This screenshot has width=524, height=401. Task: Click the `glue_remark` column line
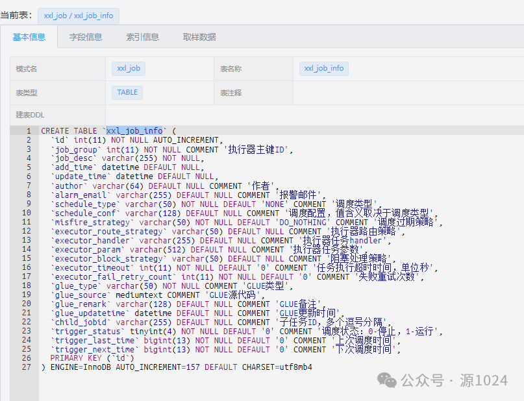coord(188,304)
